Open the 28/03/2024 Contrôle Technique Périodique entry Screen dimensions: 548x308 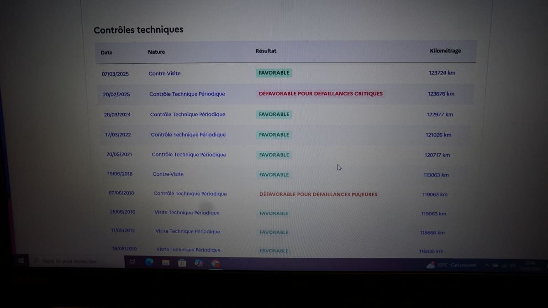(188, 115)
